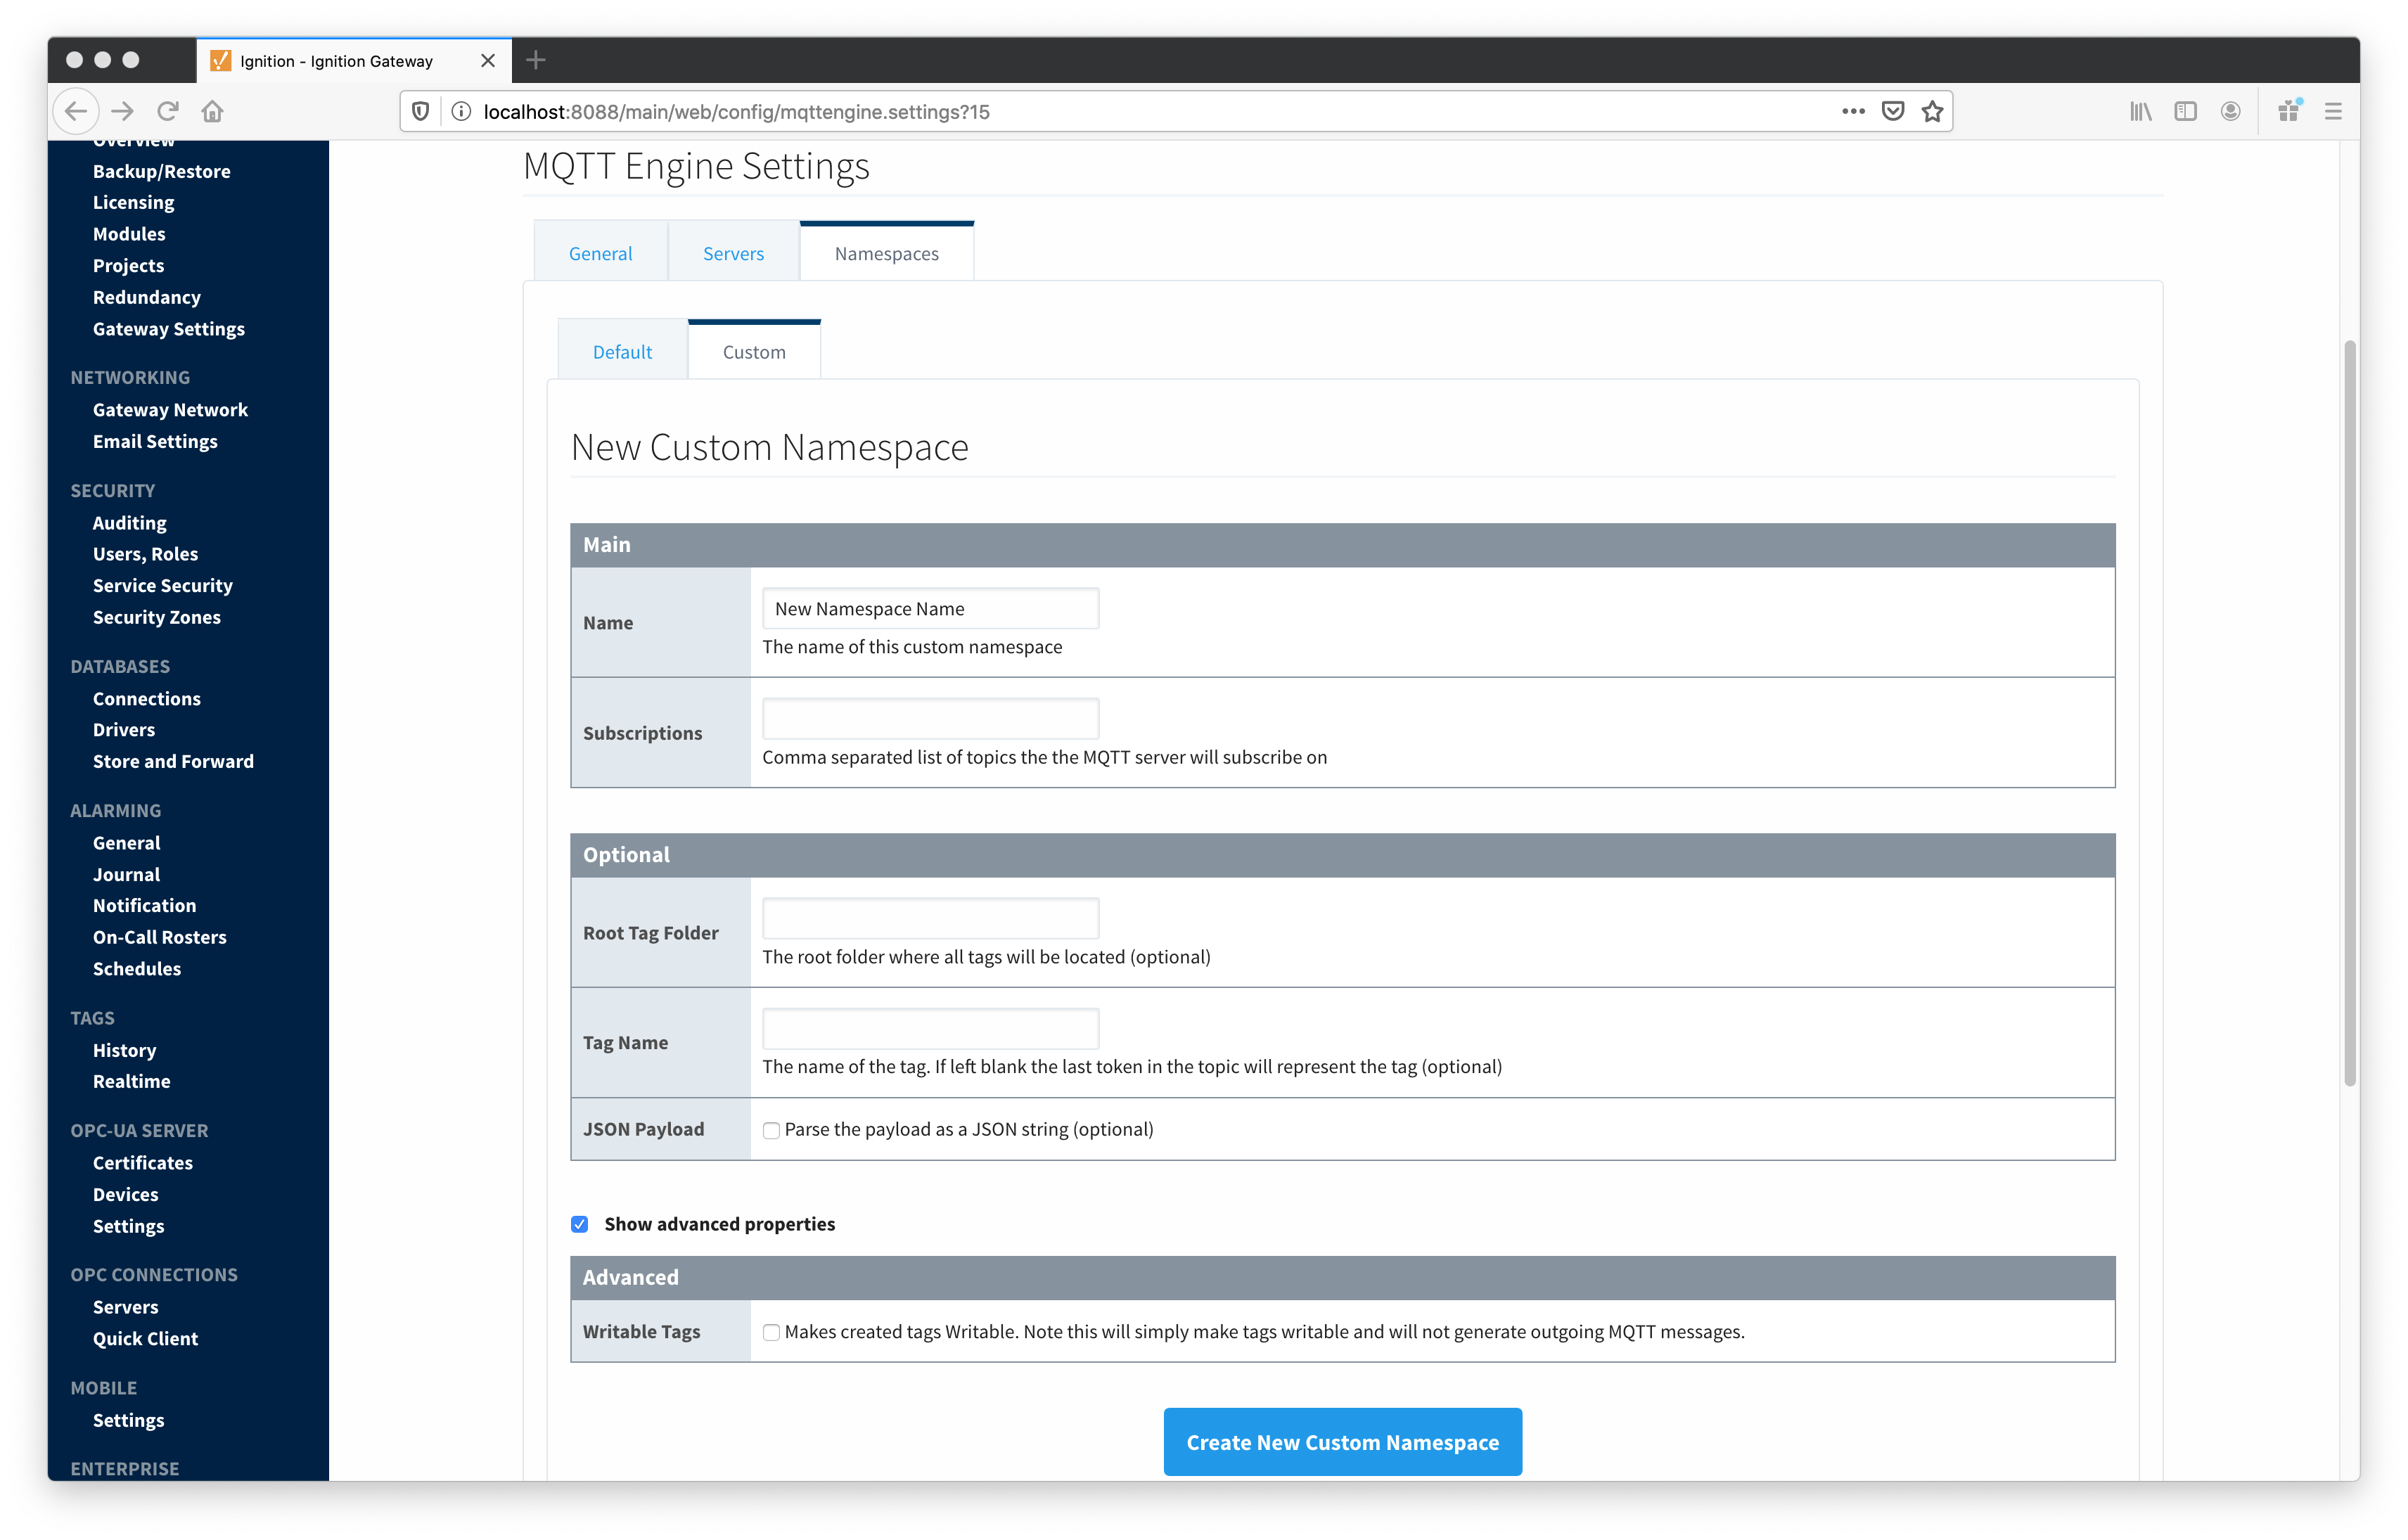Open Auditing under Security
The image size is (2408, 1540).
point(129,523)
